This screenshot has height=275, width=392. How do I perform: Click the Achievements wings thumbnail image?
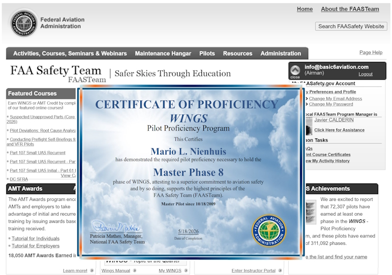pos(310,212)
